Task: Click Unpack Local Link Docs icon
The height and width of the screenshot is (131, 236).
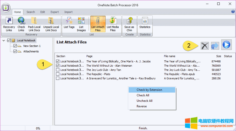Action: (51, 24)
